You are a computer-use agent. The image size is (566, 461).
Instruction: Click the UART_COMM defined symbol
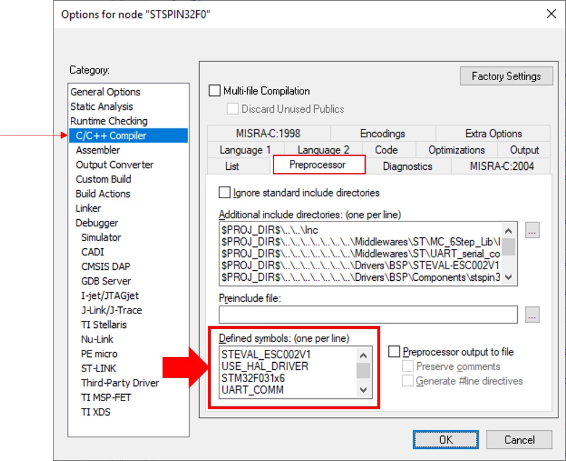[253, 389]
